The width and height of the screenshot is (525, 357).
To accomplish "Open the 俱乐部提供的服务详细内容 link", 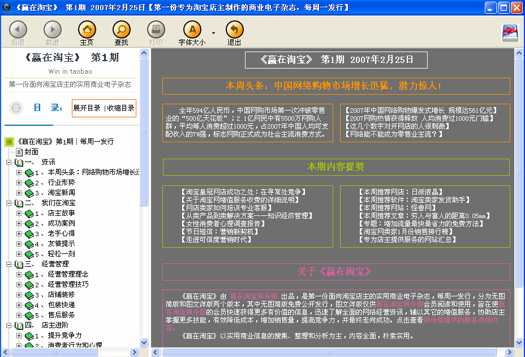I will (x=461, y=320).
